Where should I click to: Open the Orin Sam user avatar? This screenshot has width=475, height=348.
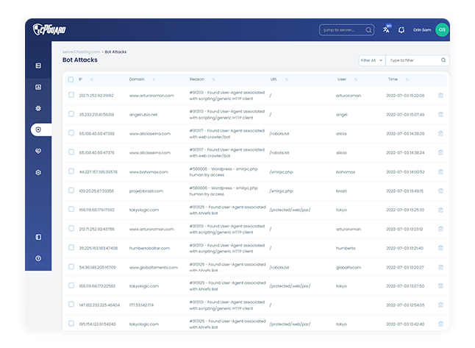(441, 30)
